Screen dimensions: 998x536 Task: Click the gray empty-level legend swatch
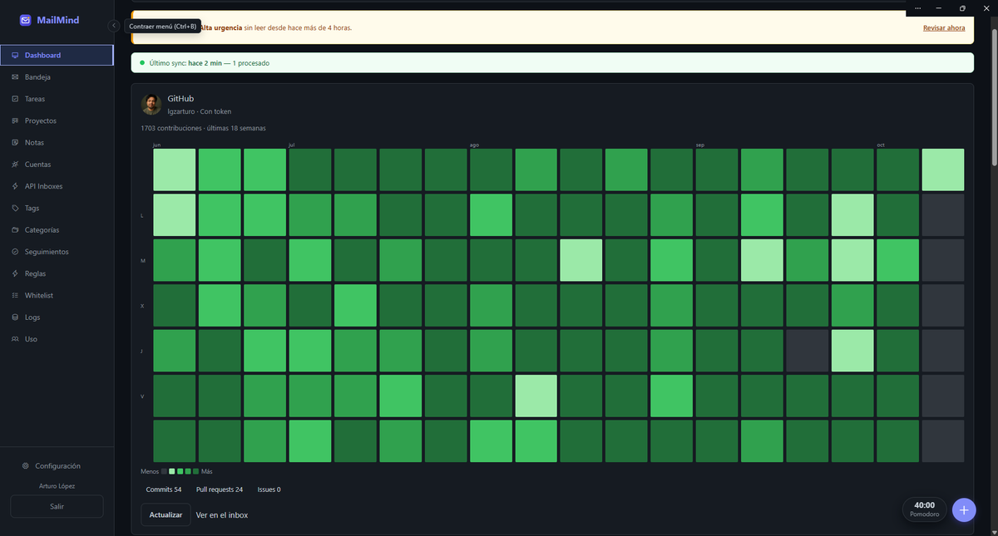(165, 471)
